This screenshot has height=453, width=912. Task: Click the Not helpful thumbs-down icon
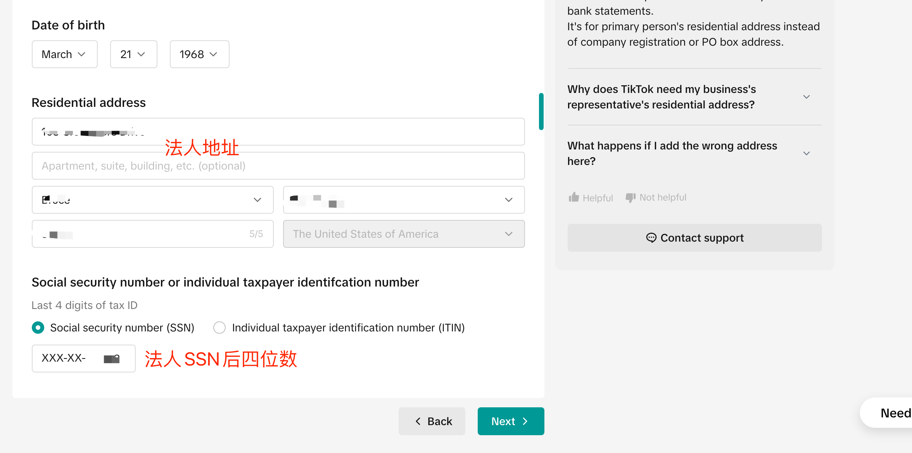[630, 197]
